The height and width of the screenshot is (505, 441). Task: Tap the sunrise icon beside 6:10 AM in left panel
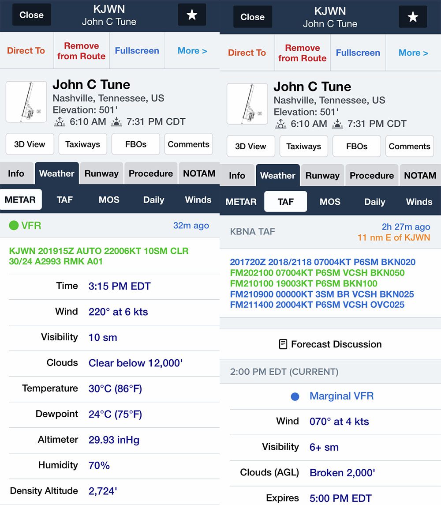pyautogui.click(x=60, y=122)
